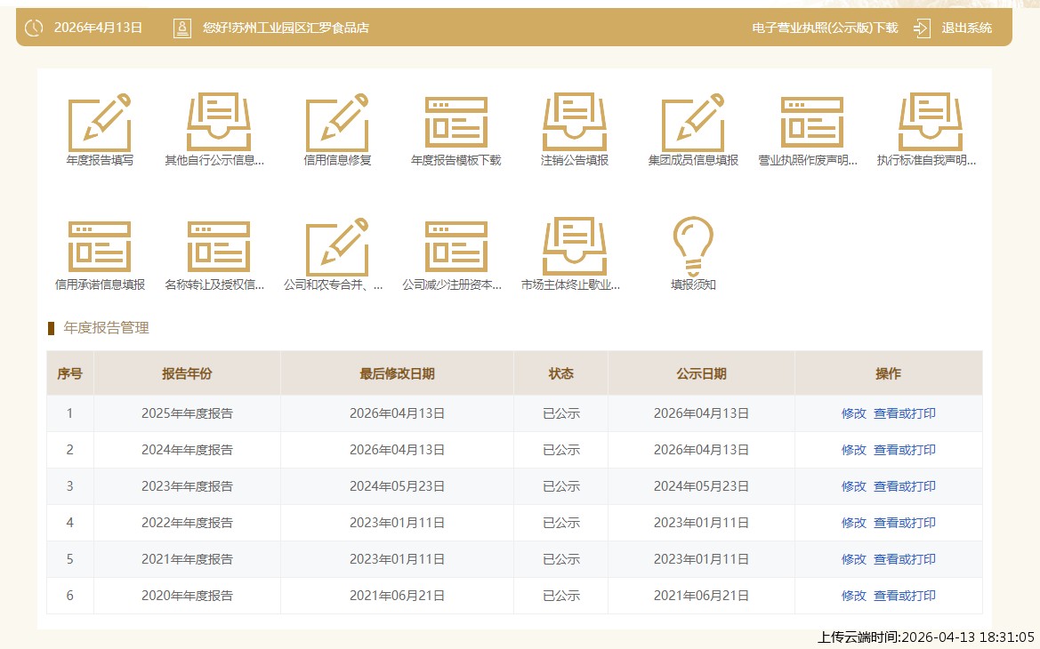Open 公司和农专合并 icon
This screenshot has height=649, width=1040.
point(337,247)
